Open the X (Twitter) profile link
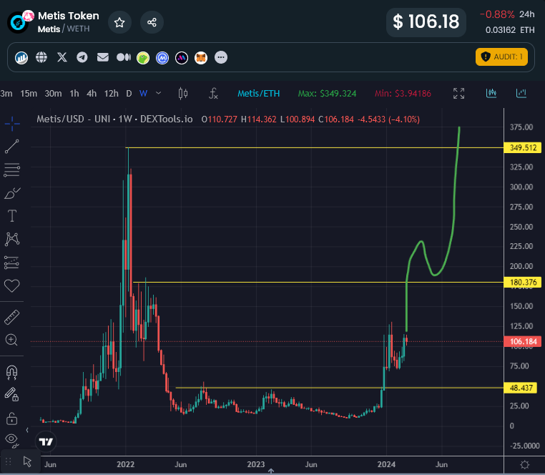This screenshot has width=545, height=475. pyautogui.click(x=62, y=57)
